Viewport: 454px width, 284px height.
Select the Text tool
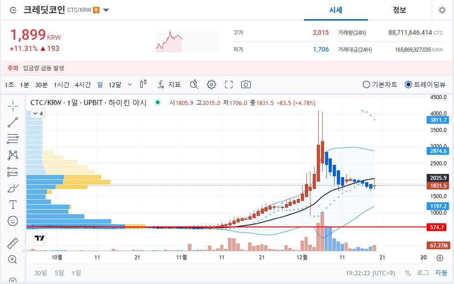tap(13, 205)
